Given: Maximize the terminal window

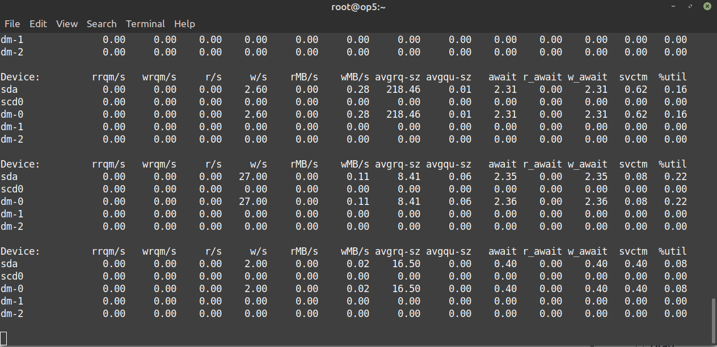Looking at the screenshot, I should 690,7.
